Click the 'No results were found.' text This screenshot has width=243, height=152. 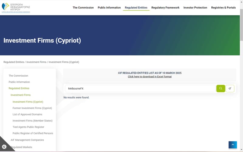[x=77, y=97]
